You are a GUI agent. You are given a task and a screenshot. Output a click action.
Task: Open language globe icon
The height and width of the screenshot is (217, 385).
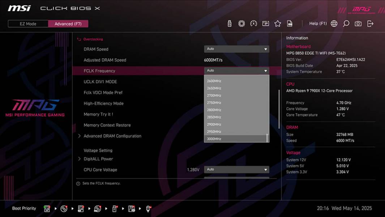pos(334,24)
